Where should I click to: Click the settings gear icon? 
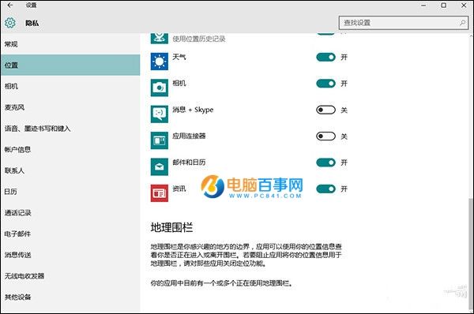10,23
